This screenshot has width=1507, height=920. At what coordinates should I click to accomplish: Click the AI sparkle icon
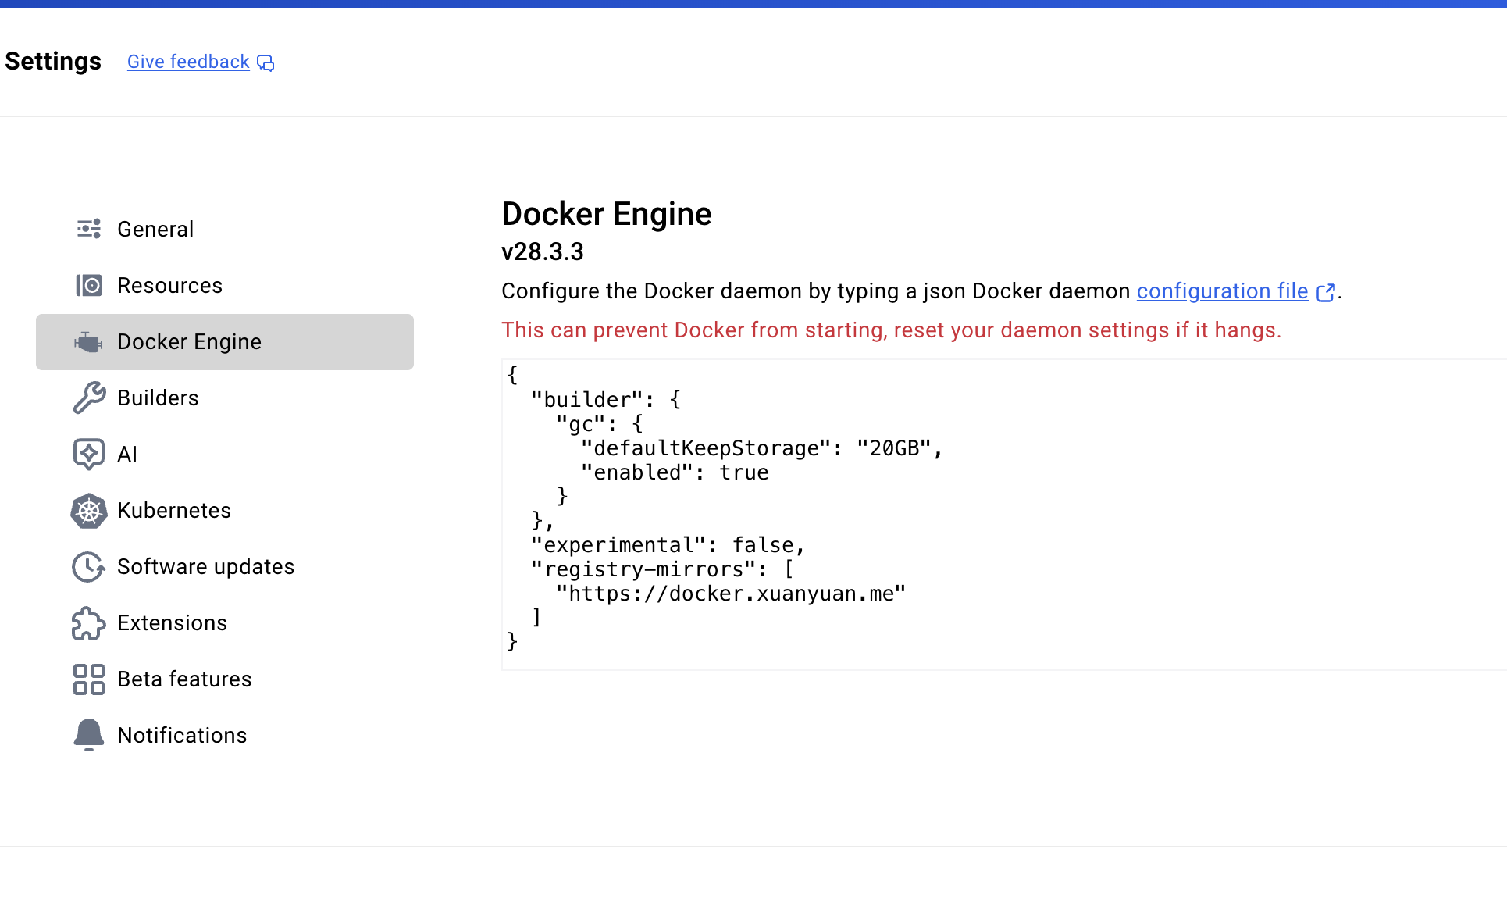tap(89, 454)
